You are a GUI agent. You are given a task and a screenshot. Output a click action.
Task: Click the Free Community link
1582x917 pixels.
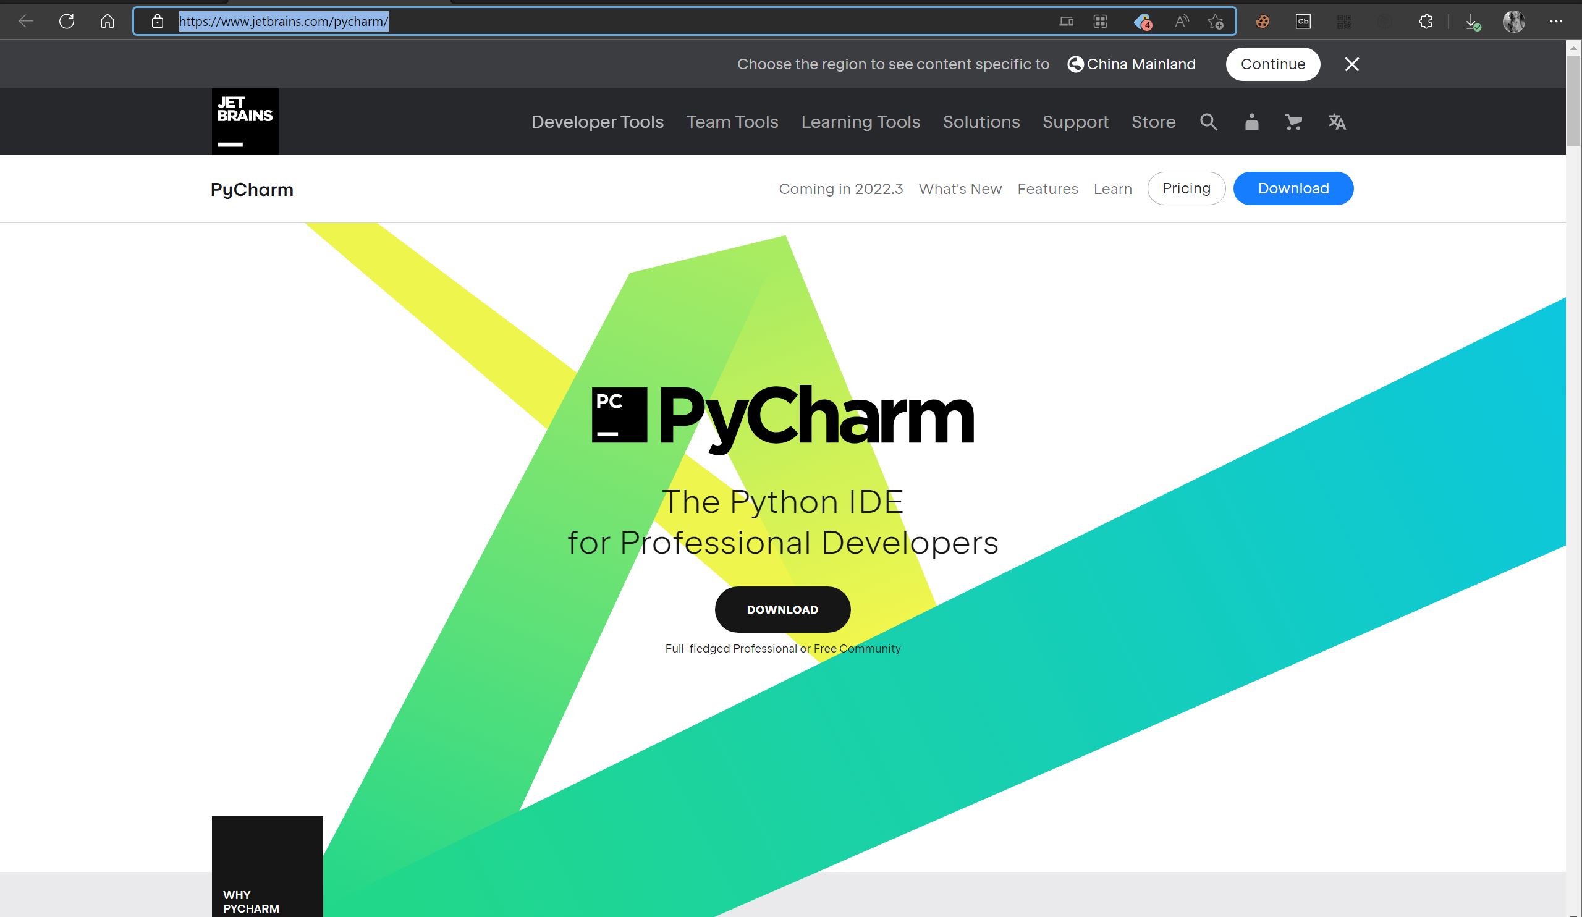tap(857, 648)
